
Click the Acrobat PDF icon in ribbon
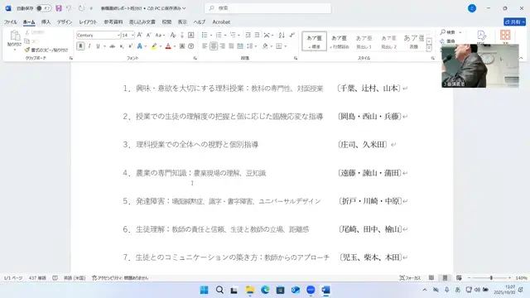(481, 35)
